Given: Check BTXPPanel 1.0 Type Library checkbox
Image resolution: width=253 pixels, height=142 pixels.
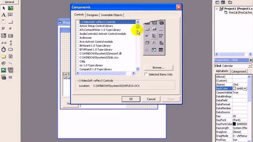Looking at the screenshot, I should point(77,49).
